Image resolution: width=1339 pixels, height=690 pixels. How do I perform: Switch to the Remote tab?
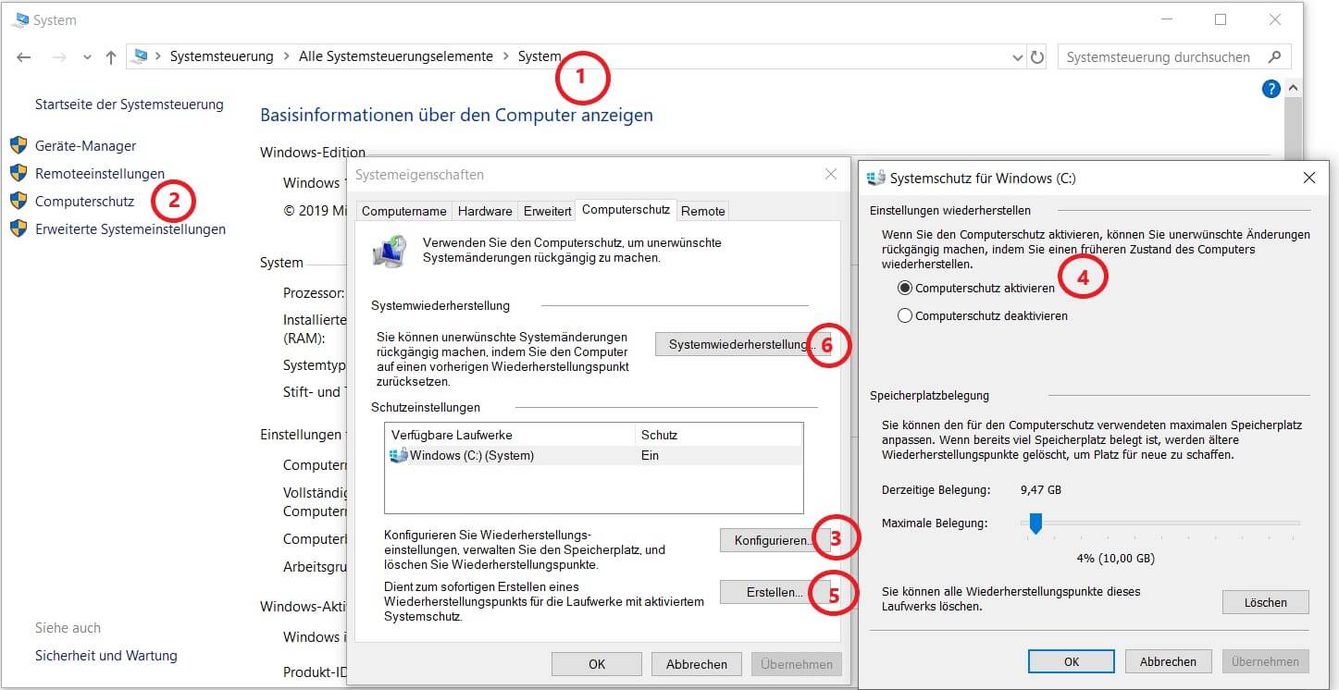(x=703, y=211)
